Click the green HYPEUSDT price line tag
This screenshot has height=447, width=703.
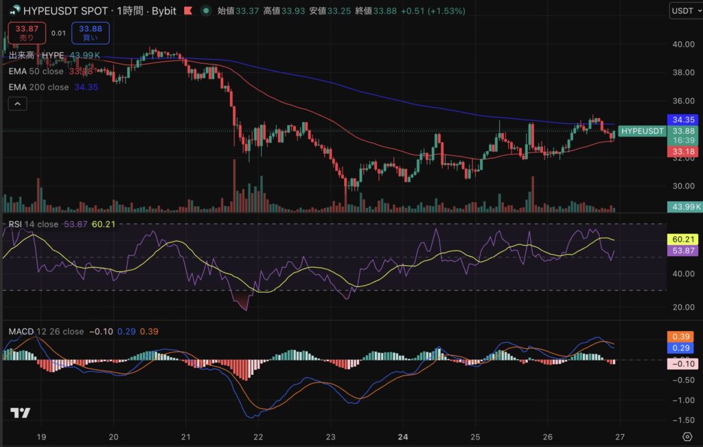(x=642, y=130)
